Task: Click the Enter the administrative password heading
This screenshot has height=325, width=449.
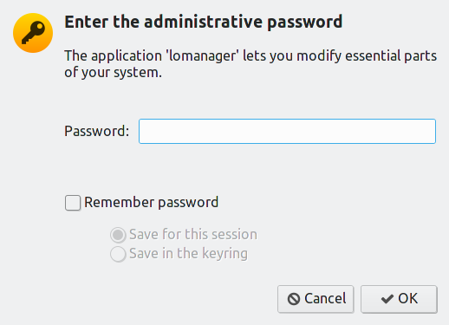Action: pos(204,23)
